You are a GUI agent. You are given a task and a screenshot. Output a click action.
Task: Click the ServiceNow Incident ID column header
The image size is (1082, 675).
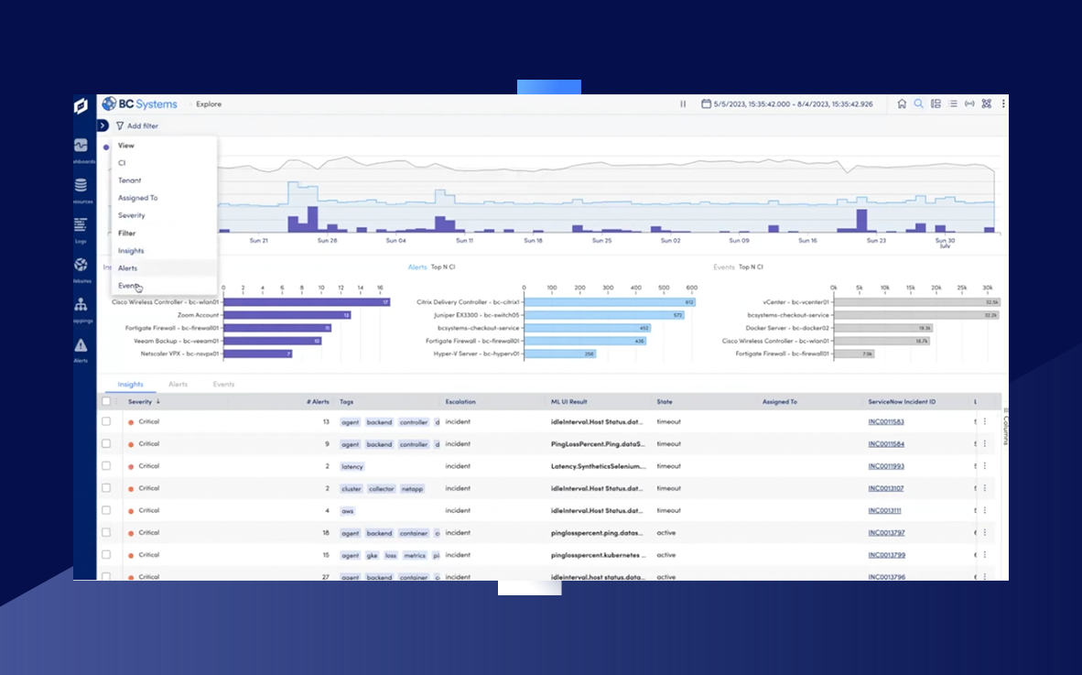[x=902, y=402]
